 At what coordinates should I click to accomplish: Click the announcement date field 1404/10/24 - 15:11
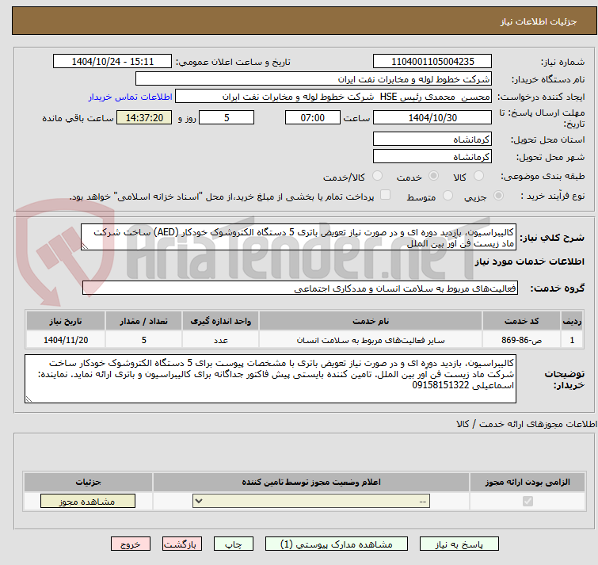(112, 62)
